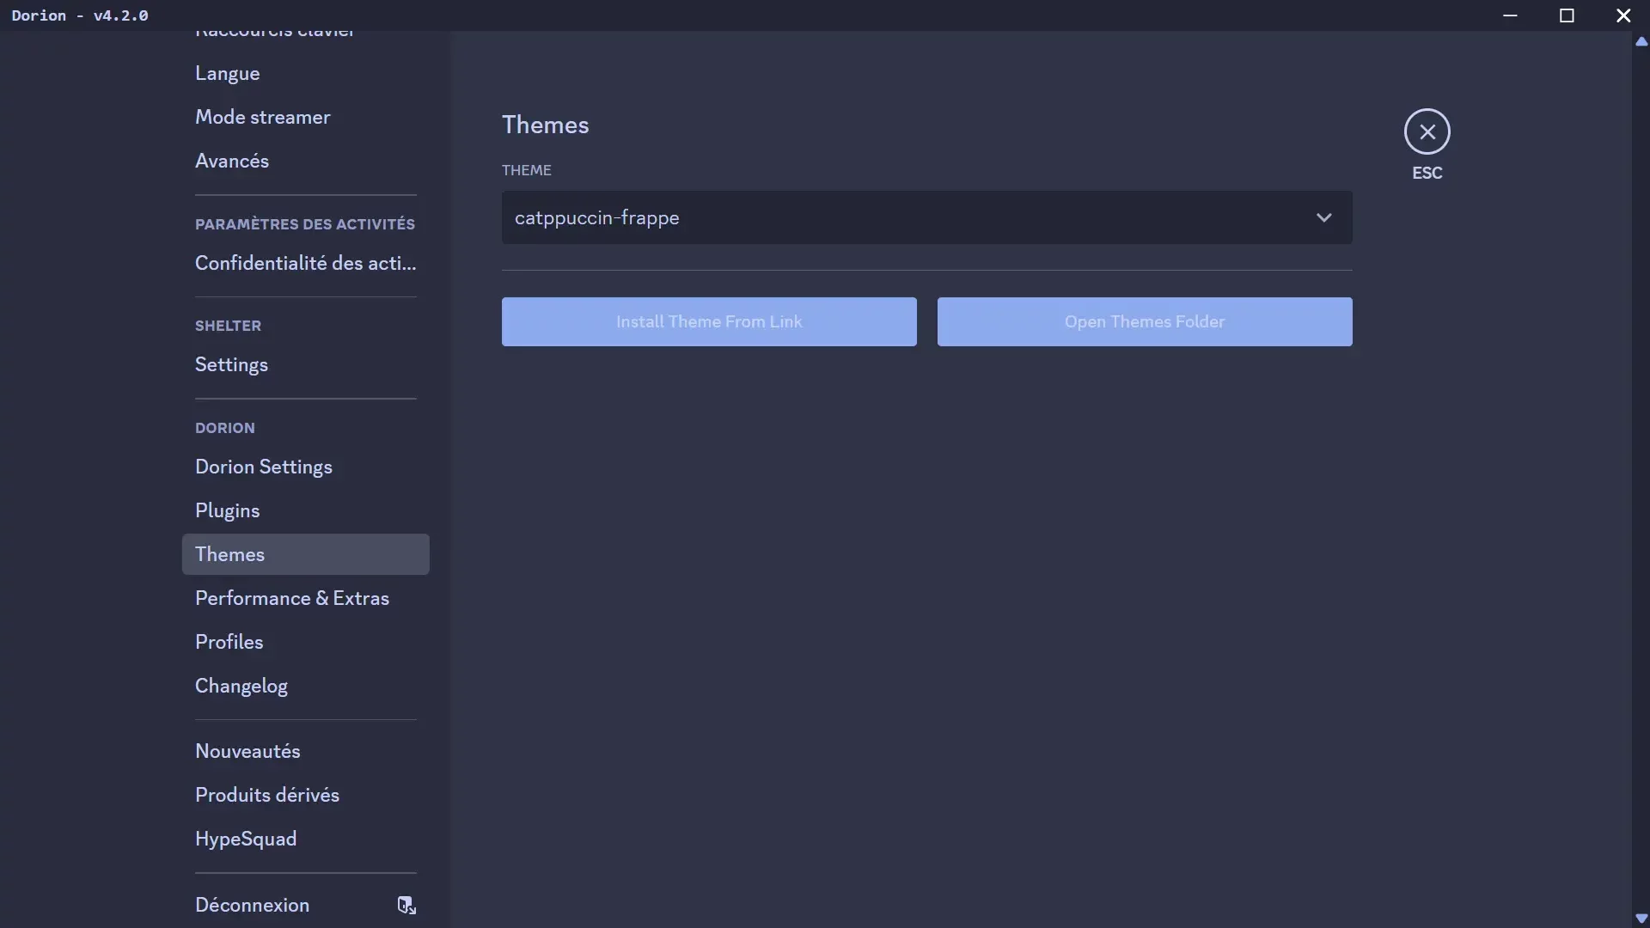Screen dimensions: 1650x928
Task: Open Changelog section
Action: pyautogui.click(x=241, y=686)
